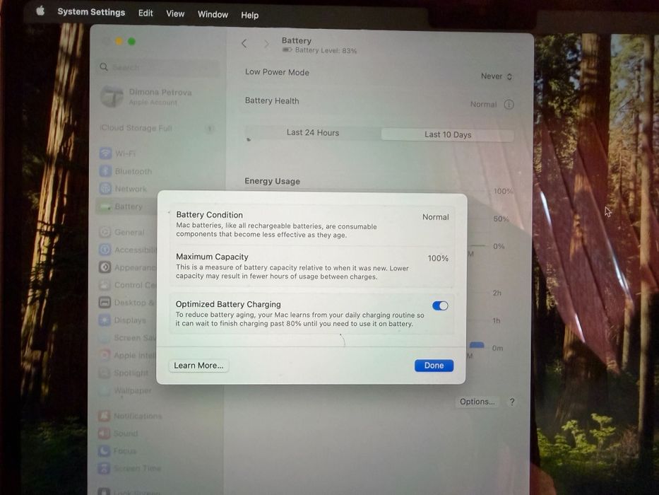Open the Window menu

point(213,14)
